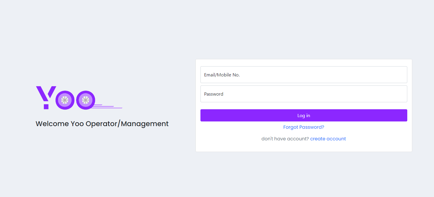The height and width of the screenshot is (197, 434).
Task: Open the Forgot Password? link
Action: point(304,127)
